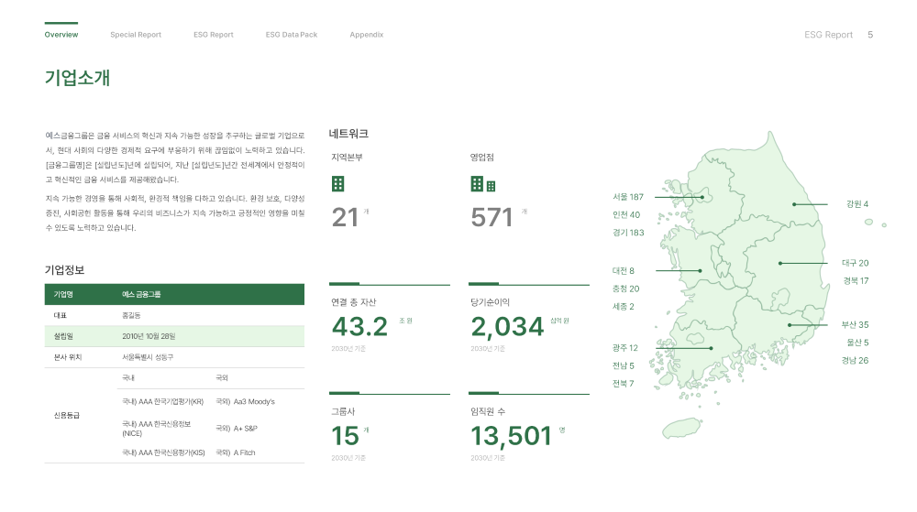Click the 충청 20 map label
The image size is (917, 512).
click(x=625, y=289)
